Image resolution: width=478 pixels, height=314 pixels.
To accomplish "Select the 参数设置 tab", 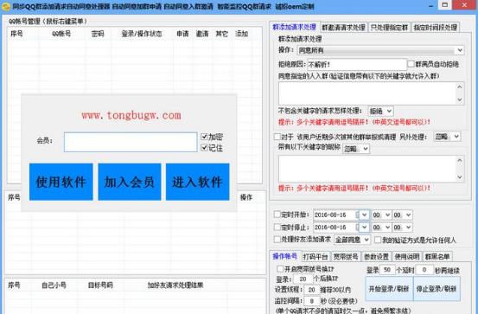I will tap(377, 257).
